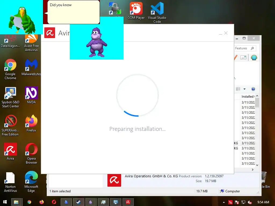Click the "1 item selected" status text
Image resolution: width=275 pixels, height=206 pixels.
[x=60, y=191]
